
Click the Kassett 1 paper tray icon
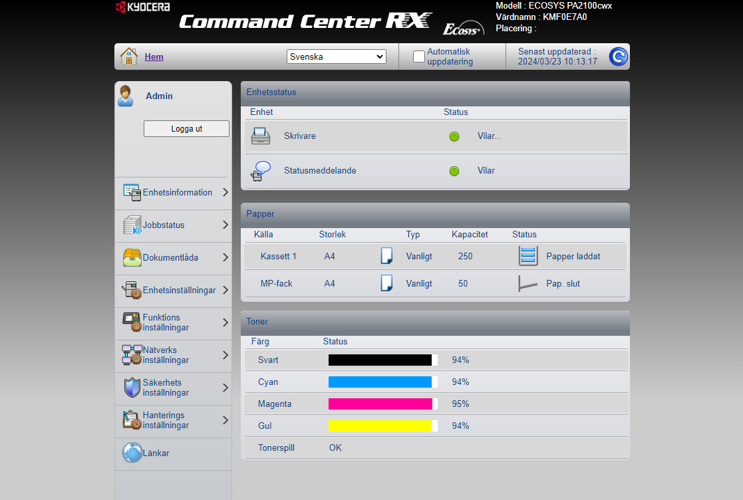tap(527, 256)
